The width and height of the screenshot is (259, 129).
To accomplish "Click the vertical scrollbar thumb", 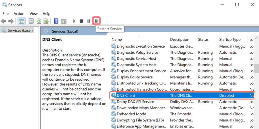I will click(x=256, y=68).
